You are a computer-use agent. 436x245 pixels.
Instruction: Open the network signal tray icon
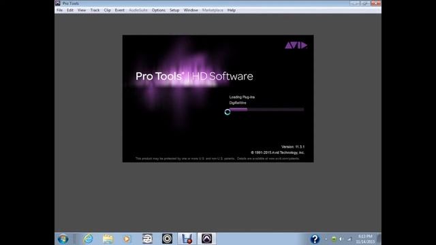(x=349, y=239)
